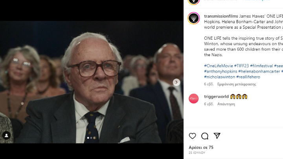Like the post with the heart icon

coord(193,136)
